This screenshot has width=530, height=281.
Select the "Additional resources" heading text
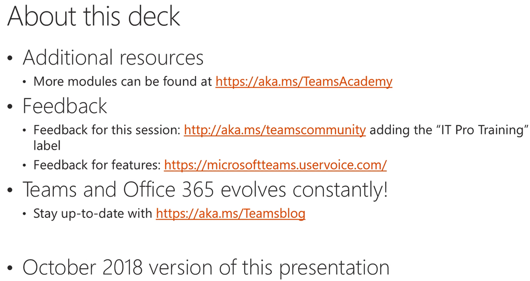(x=113, y=57)
